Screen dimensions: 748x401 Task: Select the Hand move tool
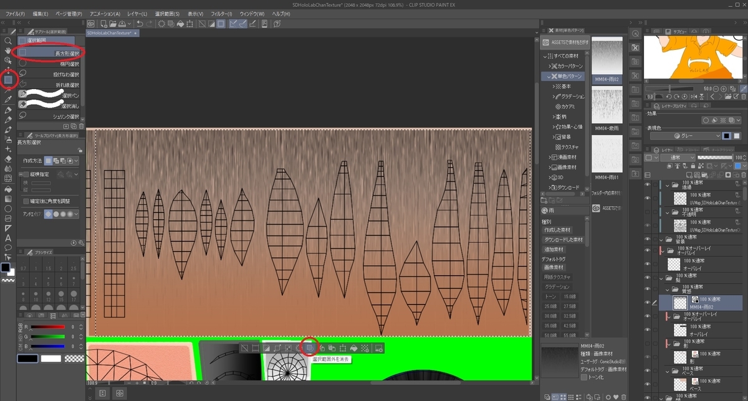8,50
